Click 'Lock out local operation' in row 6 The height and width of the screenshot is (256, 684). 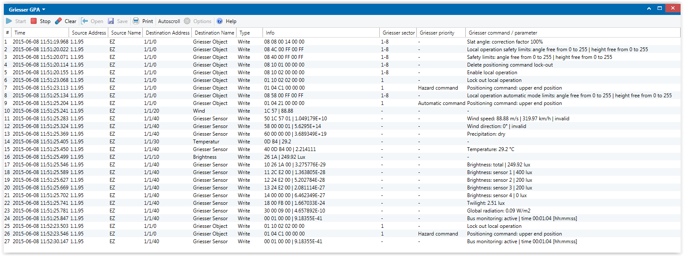[x=494, y=80]
